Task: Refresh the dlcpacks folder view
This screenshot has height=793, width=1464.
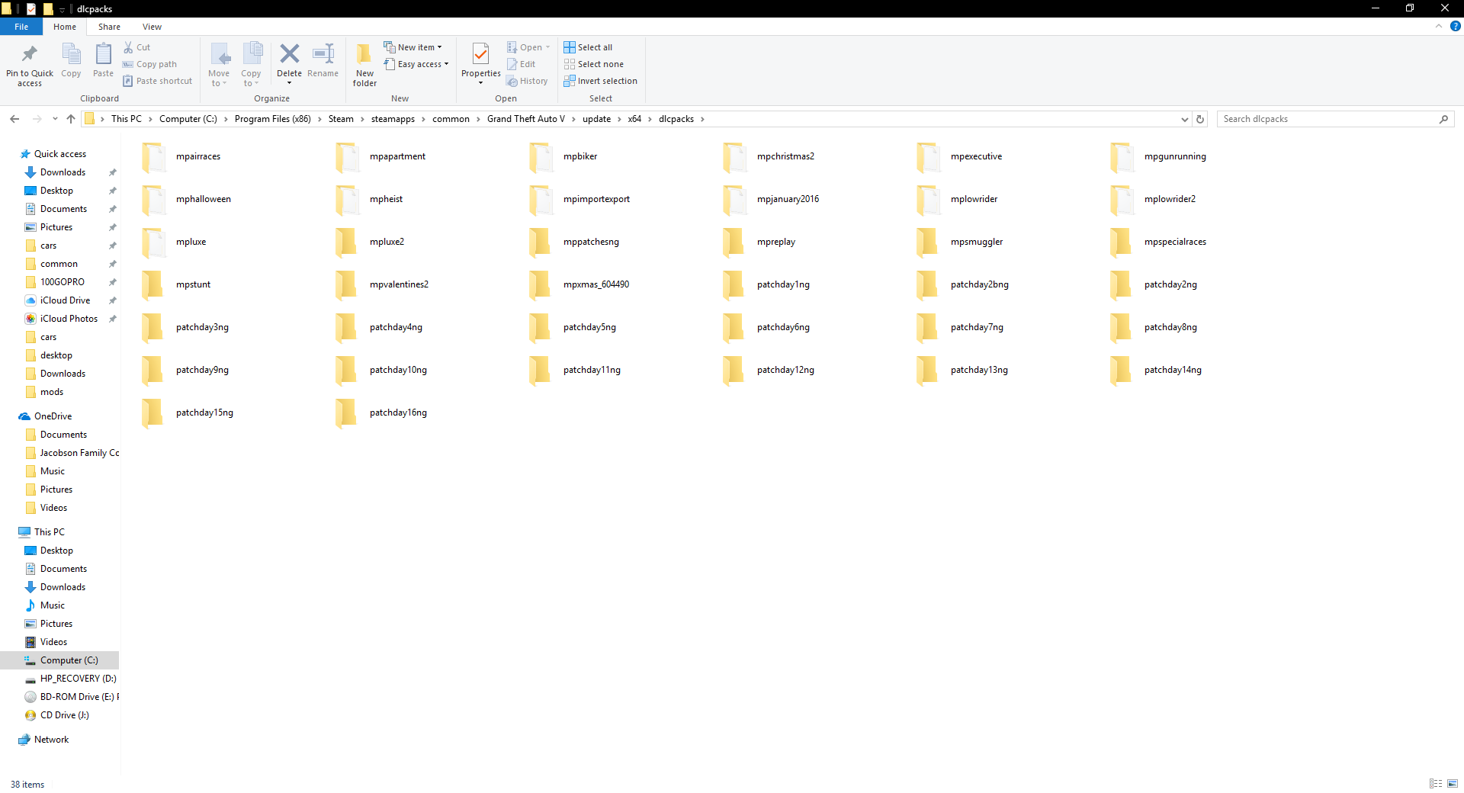Action: tap(1200, 119)
